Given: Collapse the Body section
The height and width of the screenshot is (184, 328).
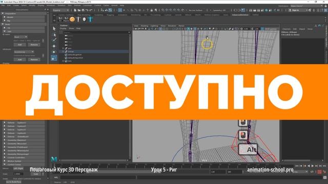Looking at the screenshot, I should [x=3, y=24].
